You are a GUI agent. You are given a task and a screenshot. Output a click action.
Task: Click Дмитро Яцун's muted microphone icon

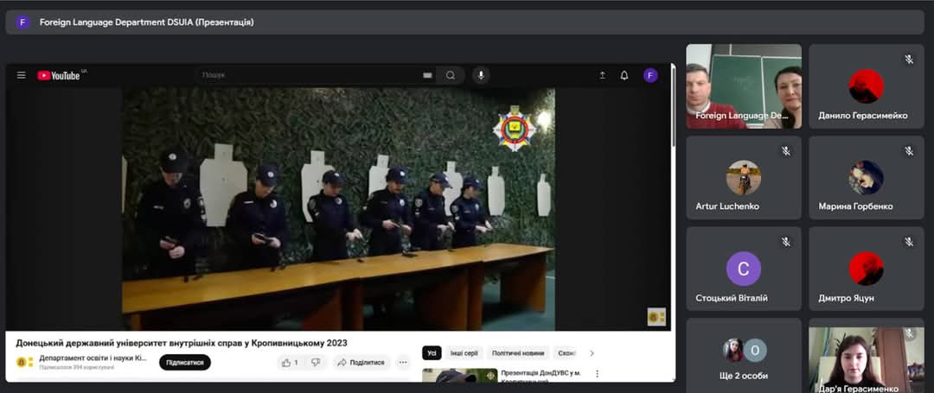(909, 242)
